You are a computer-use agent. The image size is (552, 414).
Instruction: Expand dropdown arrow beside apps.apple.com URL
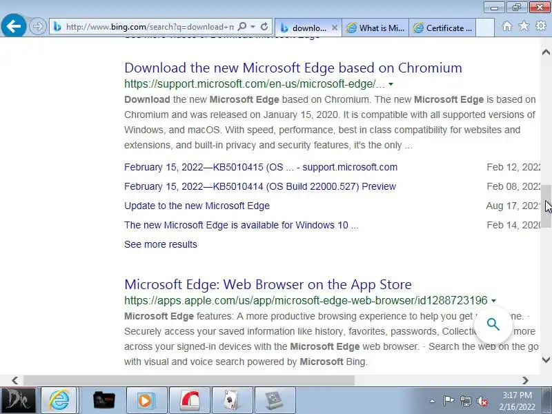(x=493, y=301)
